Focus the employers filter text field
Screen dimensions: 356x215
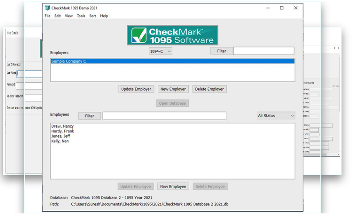pyautogui.click(x=263, y=51)
